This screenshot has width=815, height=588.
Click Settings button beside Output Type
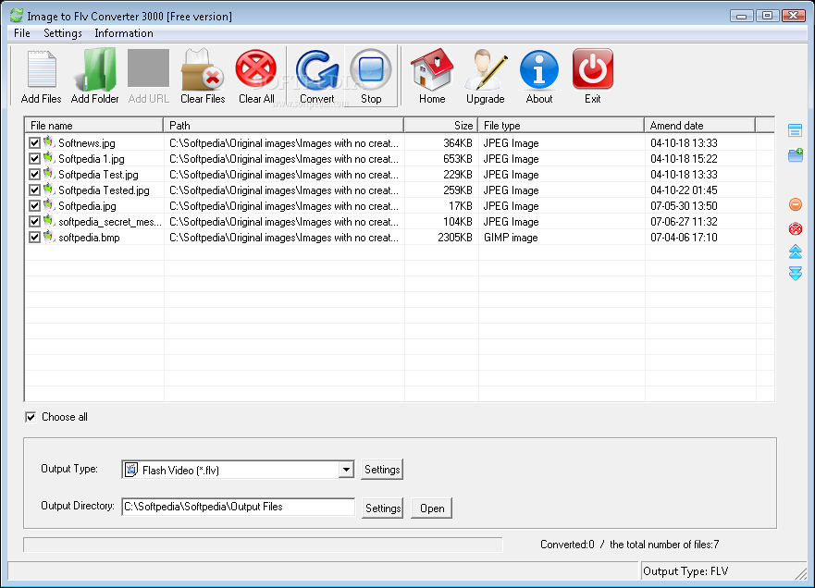[x=382, y=470]
